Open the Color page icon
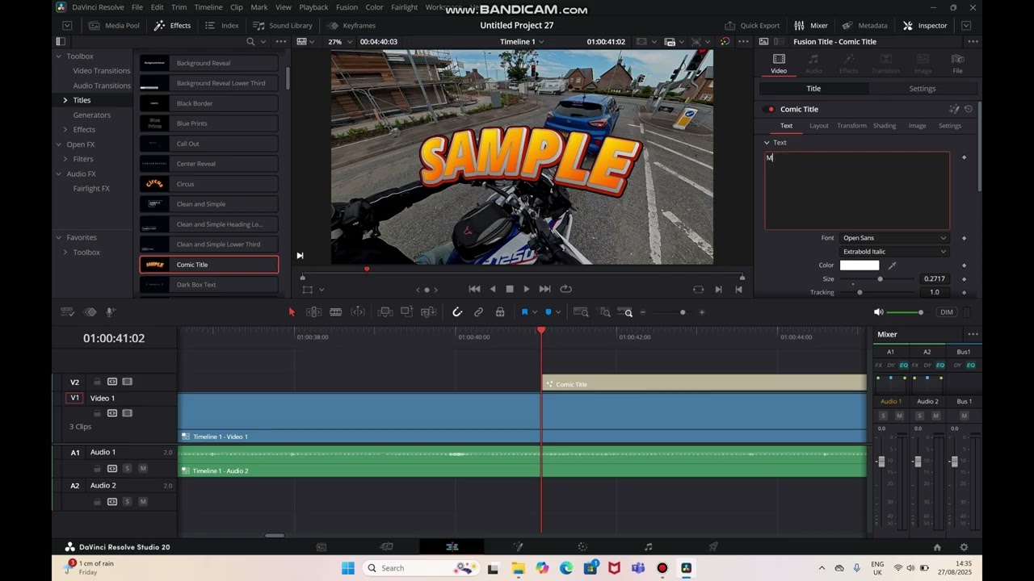Screen dimensions: 1034x581 tap(582, 547)
